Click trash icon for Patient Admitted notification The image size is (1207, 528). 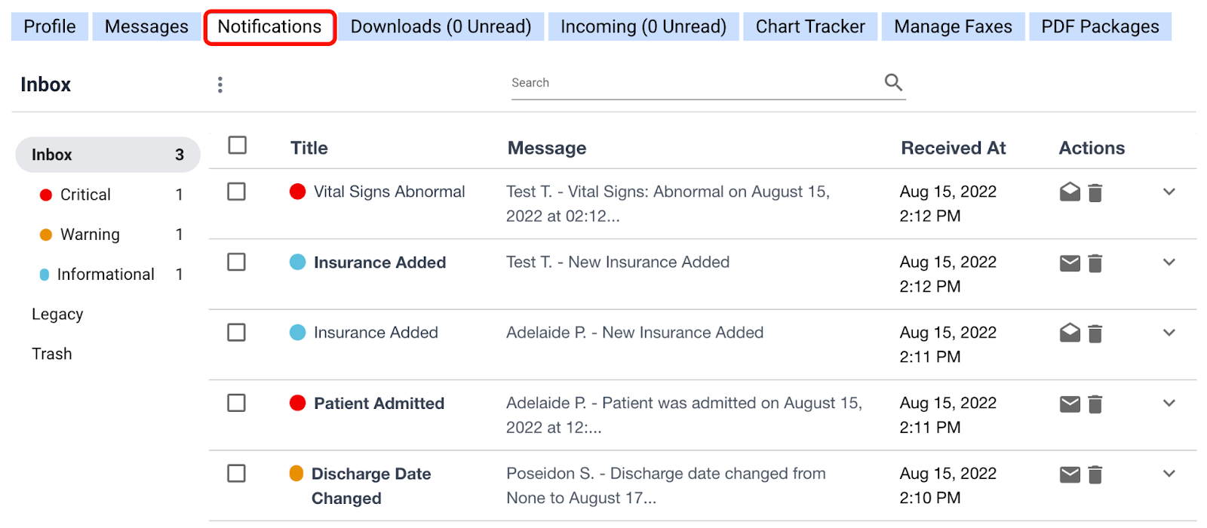tap(1095, 404)
